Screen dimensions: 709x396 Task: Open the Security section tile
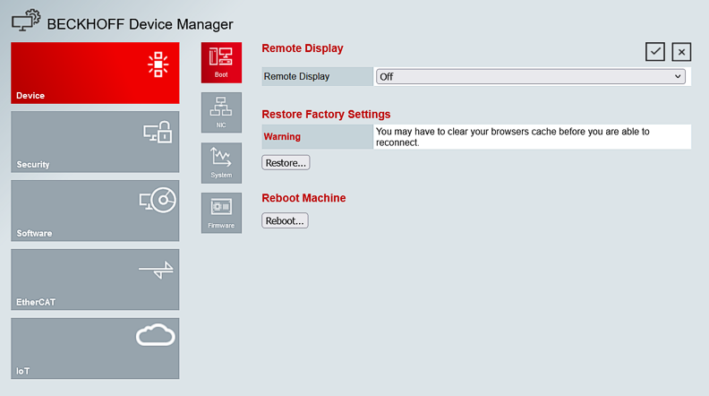pos(95,142)
